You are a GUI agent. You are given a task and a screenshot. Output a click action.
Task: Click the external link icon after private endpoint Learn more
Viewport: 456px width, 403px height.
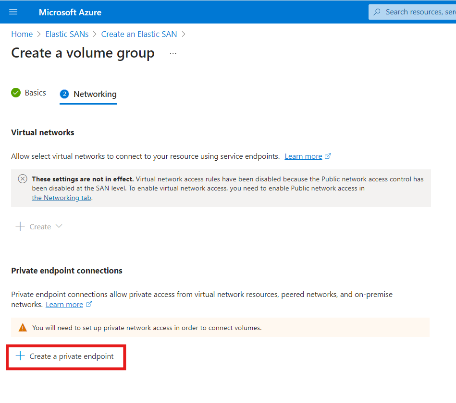pyautogui.click(x=89, y=304)
